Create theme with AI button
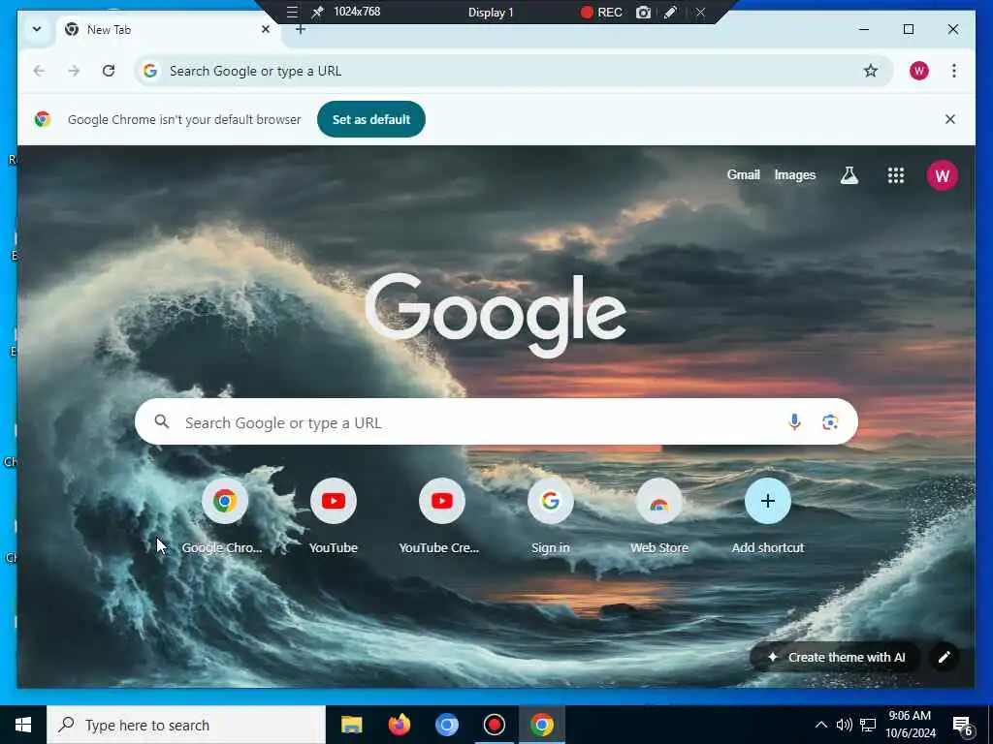The width and height of the screenshot is (993, 744). tap(836, 658)
